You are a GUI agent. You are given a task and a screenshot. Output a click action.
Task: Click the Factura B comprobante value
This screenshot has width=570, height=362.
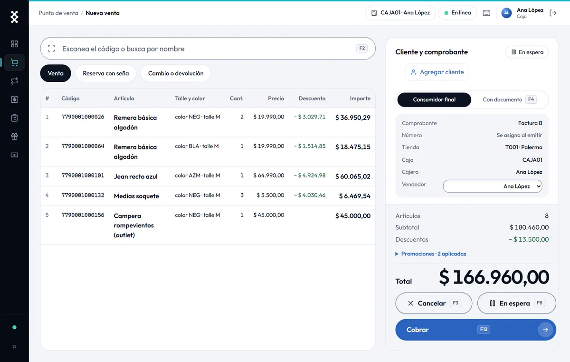pos(530,123)
